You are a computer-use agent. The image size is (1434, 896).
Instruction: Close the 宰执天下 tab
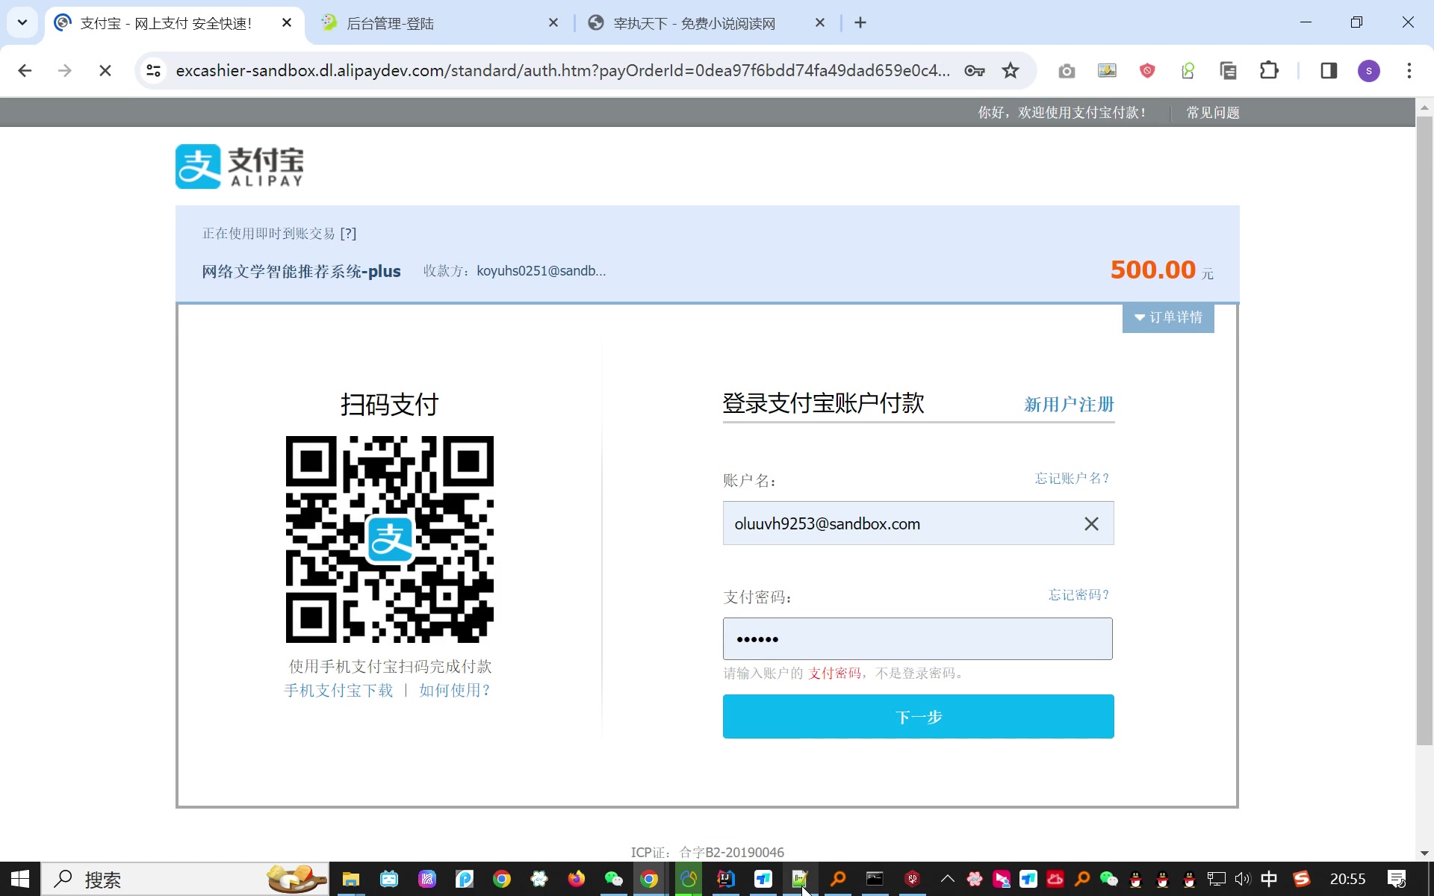[820, 23]
